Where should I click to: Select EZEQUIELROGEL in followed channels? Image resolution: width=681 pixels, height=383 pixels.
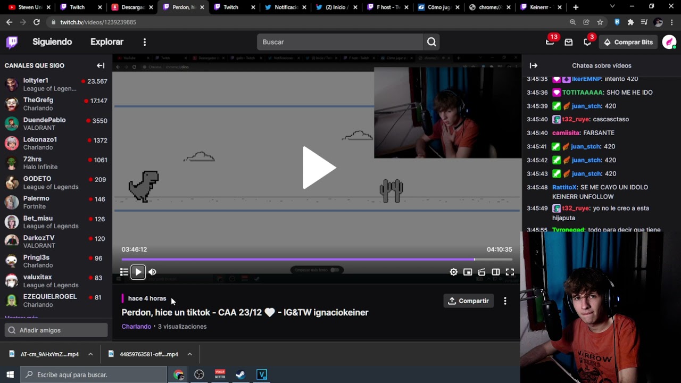click(56, 301)
